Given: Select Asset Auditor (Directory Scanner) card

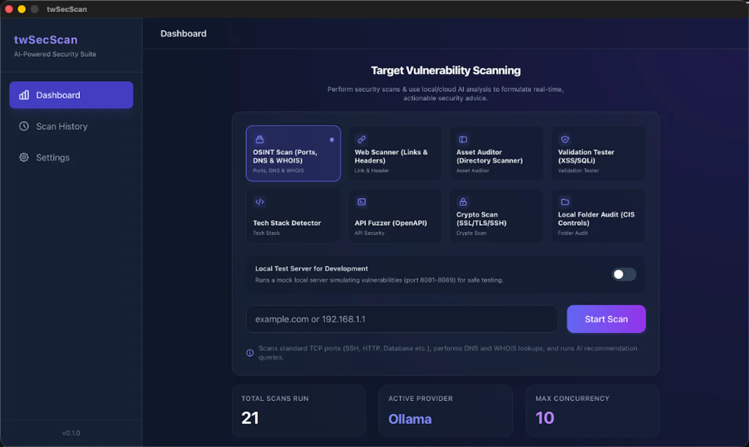Looking at the screenshot, I should (496, 153).
